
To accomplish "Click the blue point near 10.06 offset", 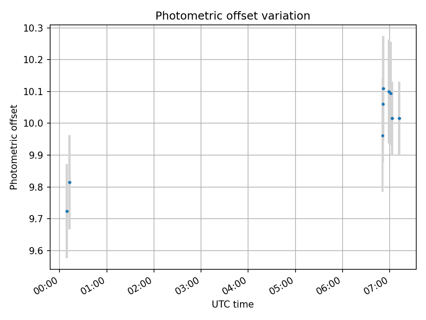I will coord(383,104).
